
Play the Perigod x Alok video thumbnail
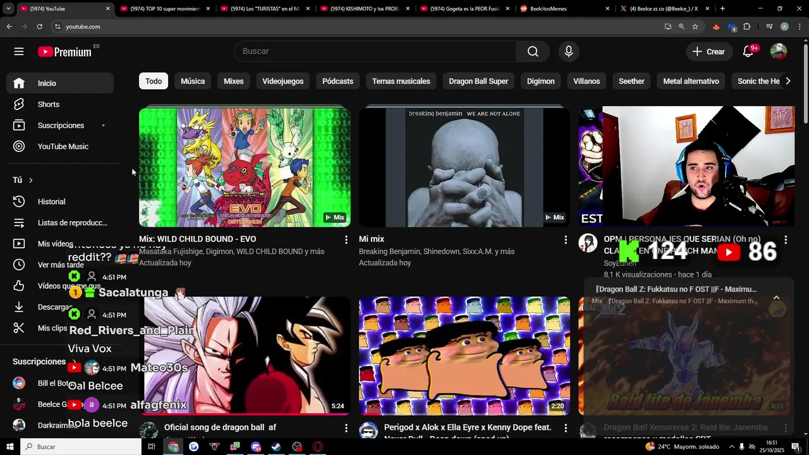(465, 356)
